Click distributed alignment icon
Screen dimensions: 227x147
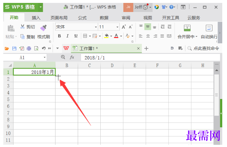coord(169,36)
